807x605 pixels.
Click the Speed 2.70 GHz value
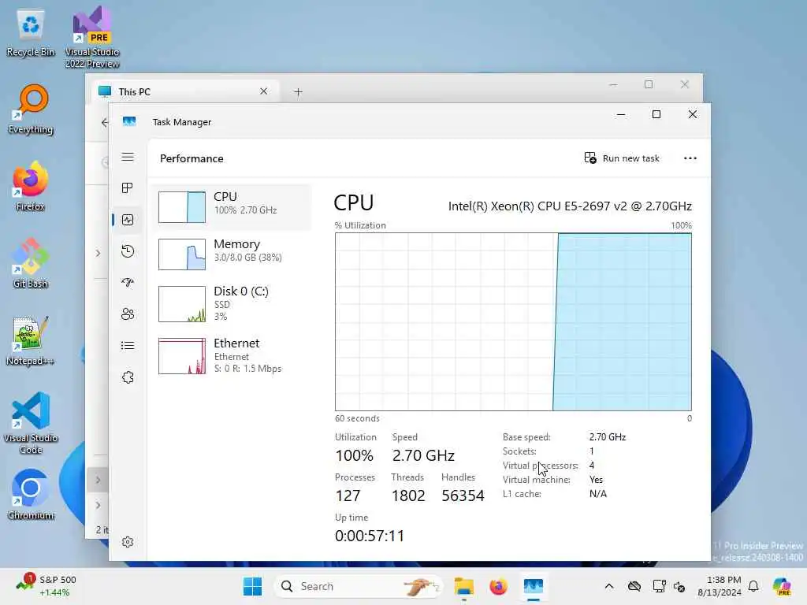click(x=423, y=455)
